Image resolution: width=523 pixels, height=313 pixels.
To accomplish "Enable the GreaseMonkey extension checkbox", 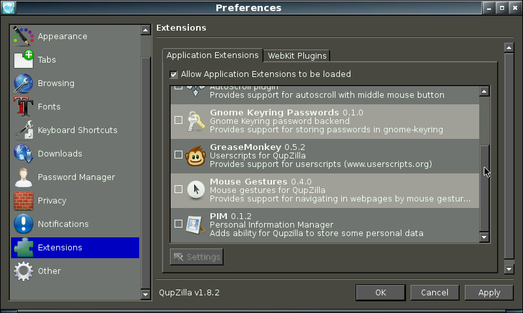I will [x=178, y=155].
